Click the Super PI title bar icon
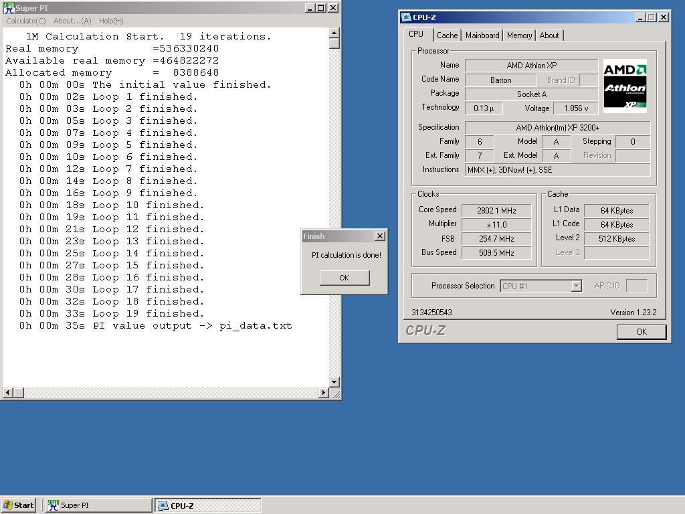 pyautogui.click(x=9, y=8)
